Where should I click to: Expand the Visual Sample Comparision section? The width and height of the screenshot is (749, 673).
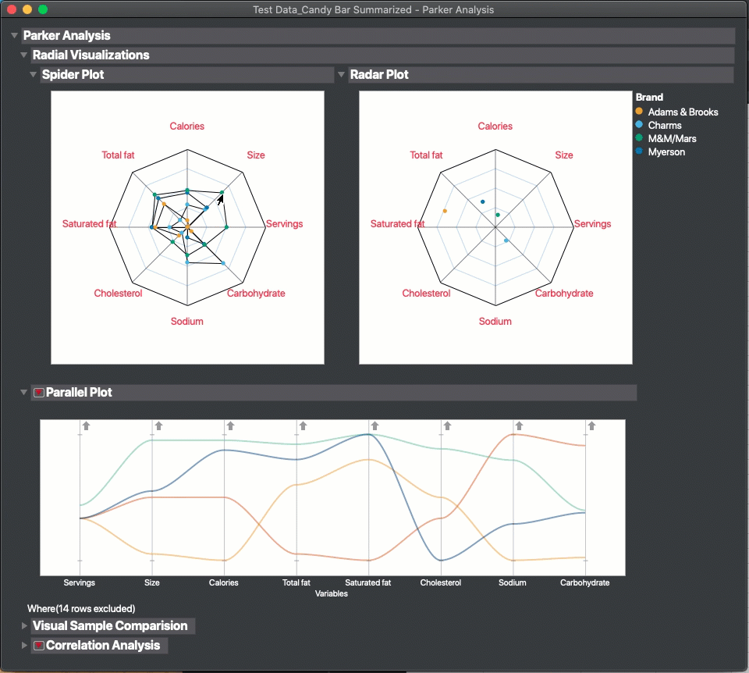click(24, 625)
